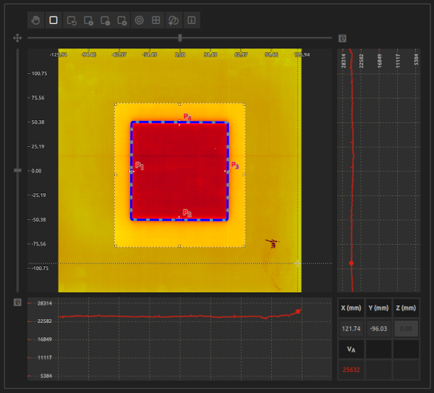
Task: Click the 100.75 label on the vertical axis
Action: 39,73
